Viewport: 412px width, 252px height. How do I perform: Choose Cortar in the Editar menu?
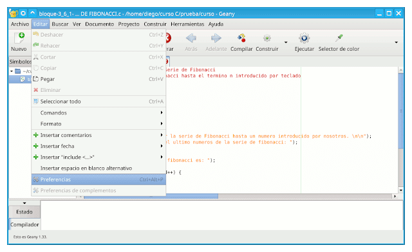click(98, 57)
